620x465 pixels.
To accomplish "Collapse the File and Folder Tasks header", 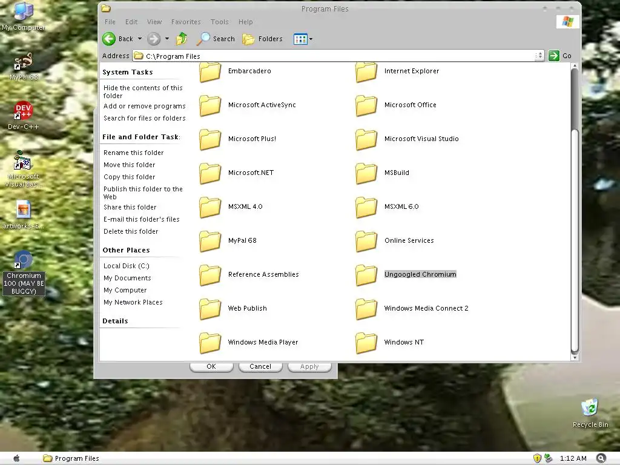I will pos(141,137).
